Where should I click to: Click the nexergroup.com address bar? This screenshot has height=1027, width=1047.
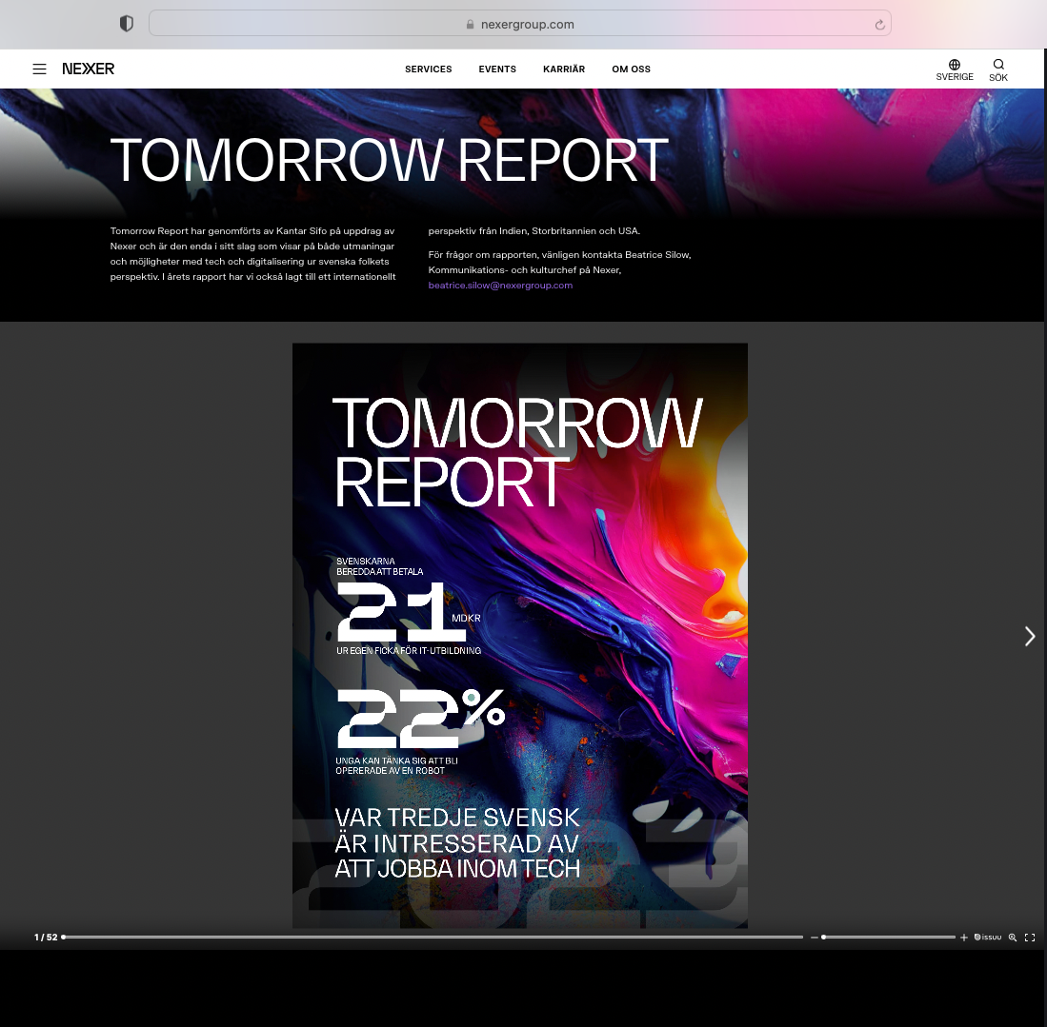click(x=519, y=24)
